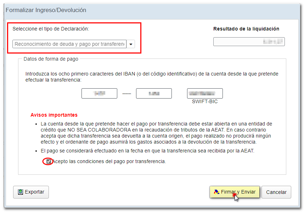The image size is (304, 212).
Task: Click the 'SWIFT-BIC' caption below field
Action: point(205,101)
